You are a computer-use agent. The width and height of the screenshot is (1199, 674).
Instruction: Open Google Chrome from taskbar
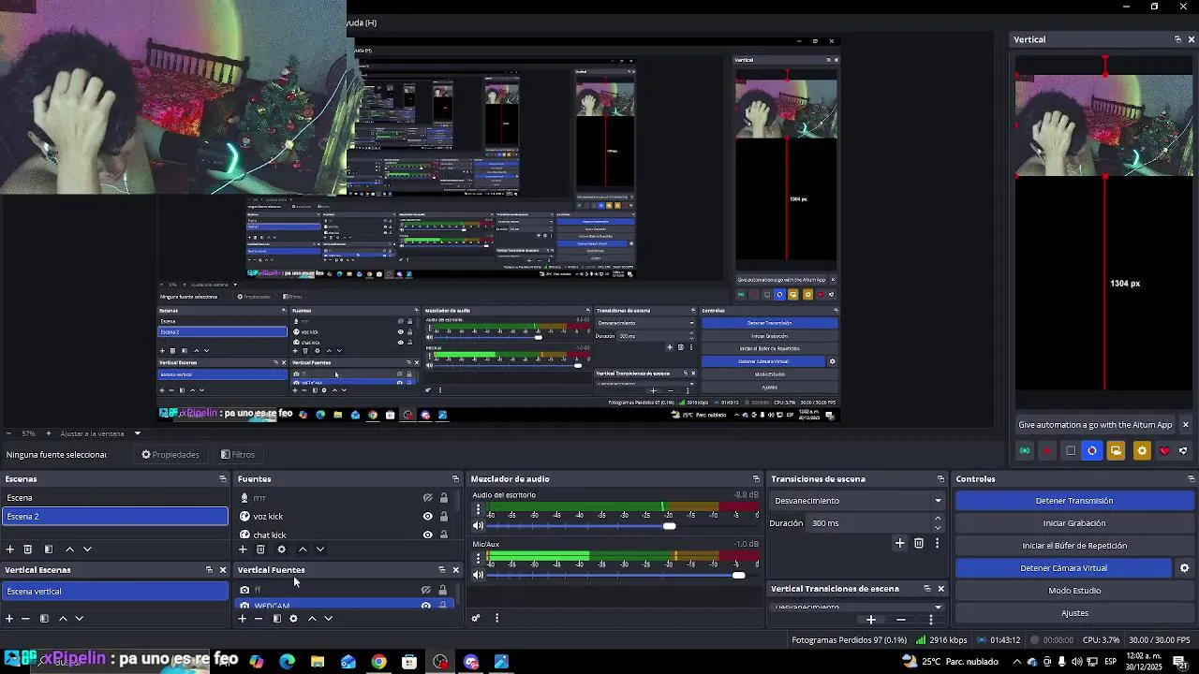tap(378, 662)
